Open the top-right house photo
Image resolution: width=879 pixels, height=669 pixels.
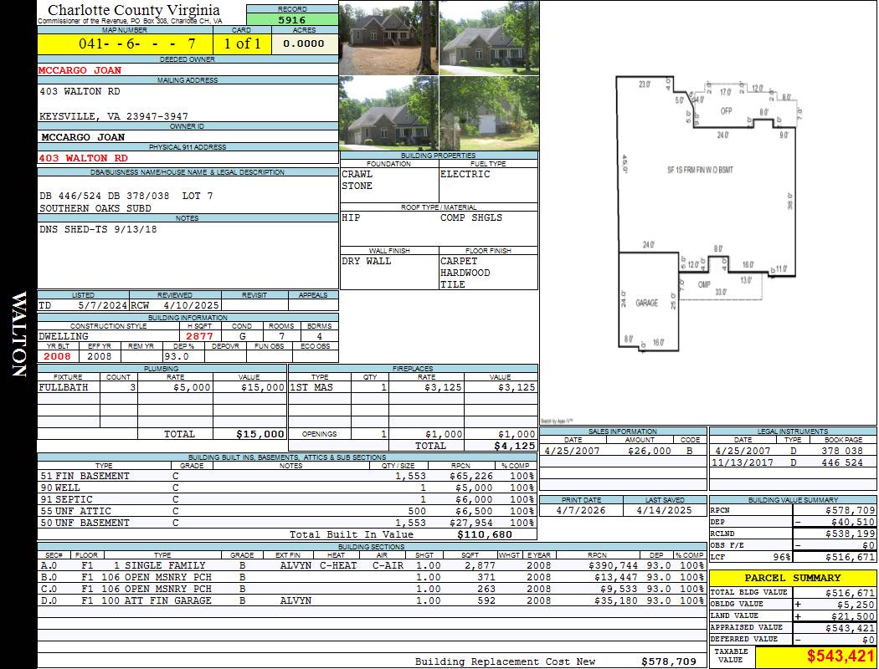click(488, 38)
